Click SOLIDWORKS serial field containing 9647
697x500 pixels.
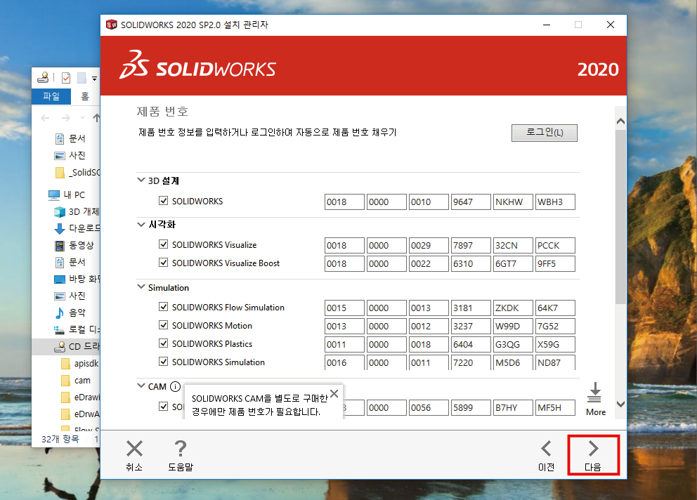471,202
